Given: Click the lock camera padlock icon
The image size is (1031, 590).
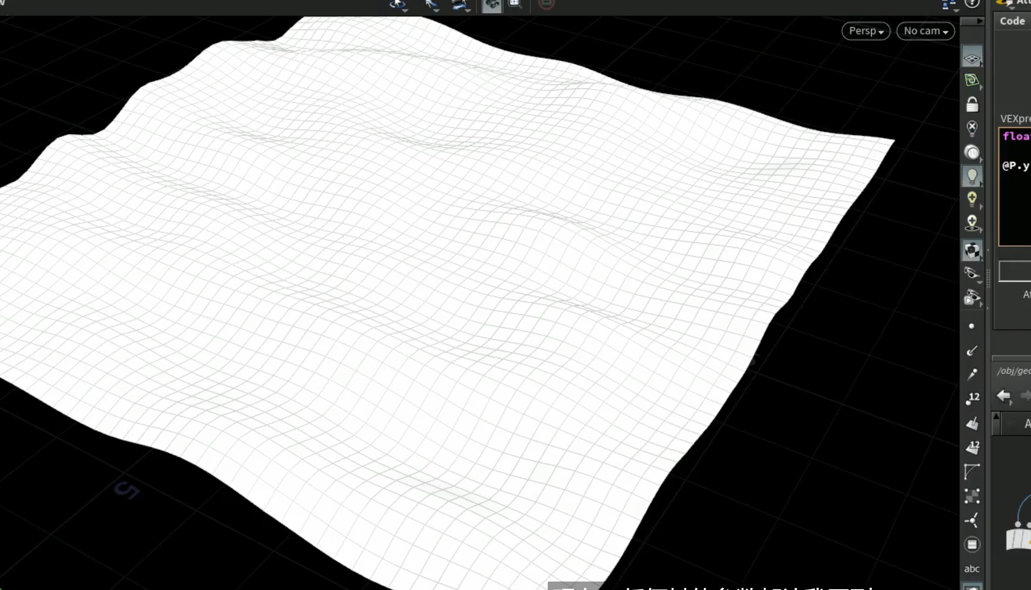Looking at the screenshot, I should [972, 104].
